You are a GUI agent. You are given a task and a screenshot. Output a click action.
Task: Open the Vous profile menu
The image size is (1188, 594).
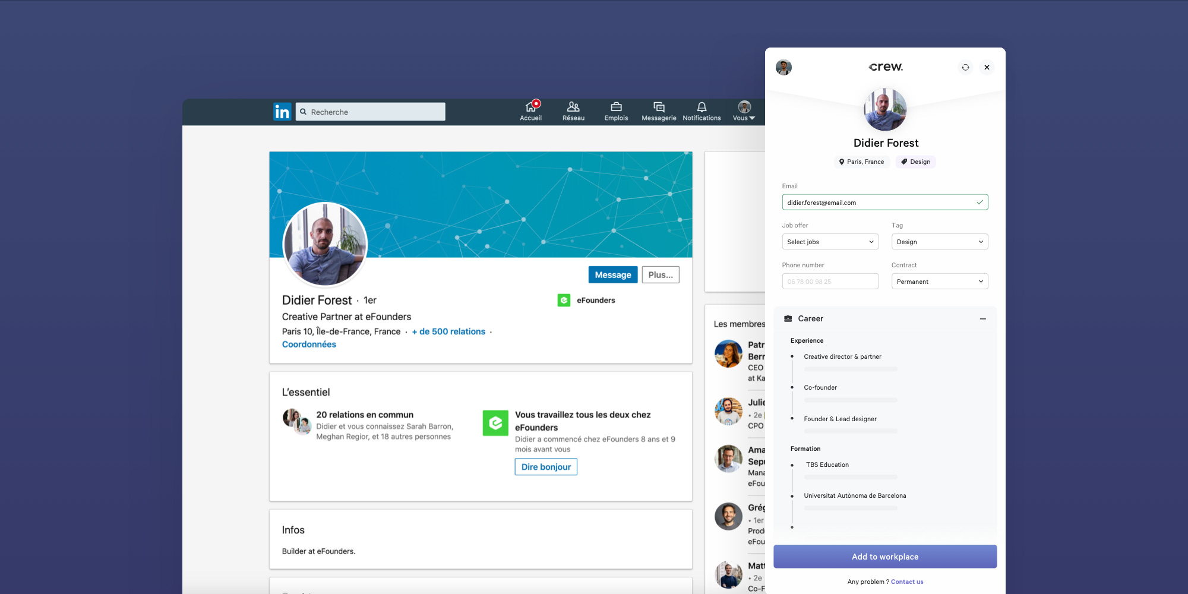click(744, 111)
